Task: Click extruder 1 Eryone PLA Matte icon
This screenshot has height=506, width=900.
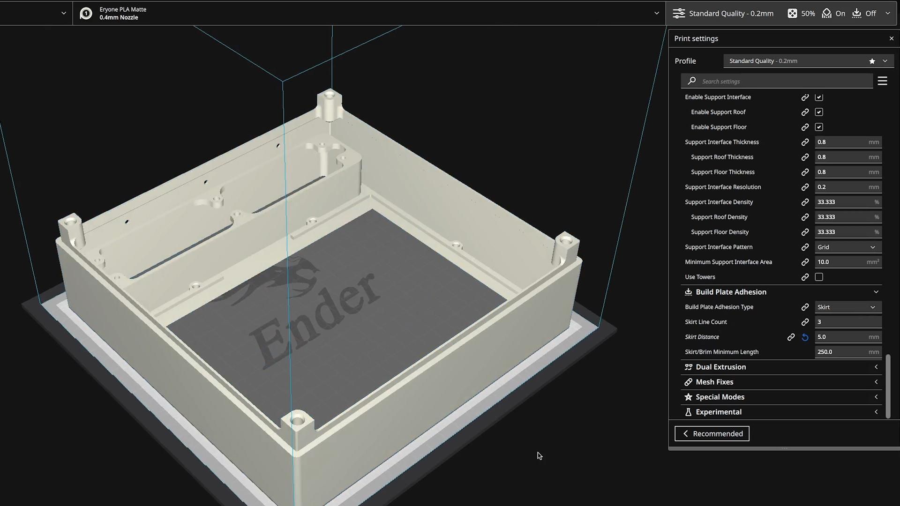Action: click(86, 14)
